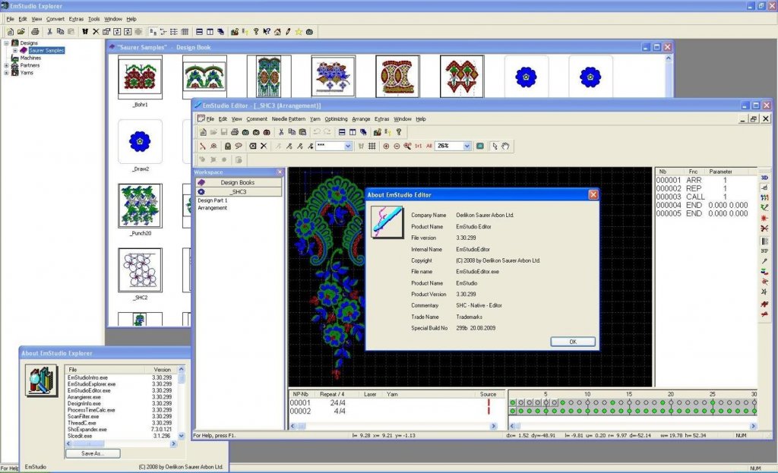Toggle upper-row needle under ruler mark 25

tap(713, 402)
